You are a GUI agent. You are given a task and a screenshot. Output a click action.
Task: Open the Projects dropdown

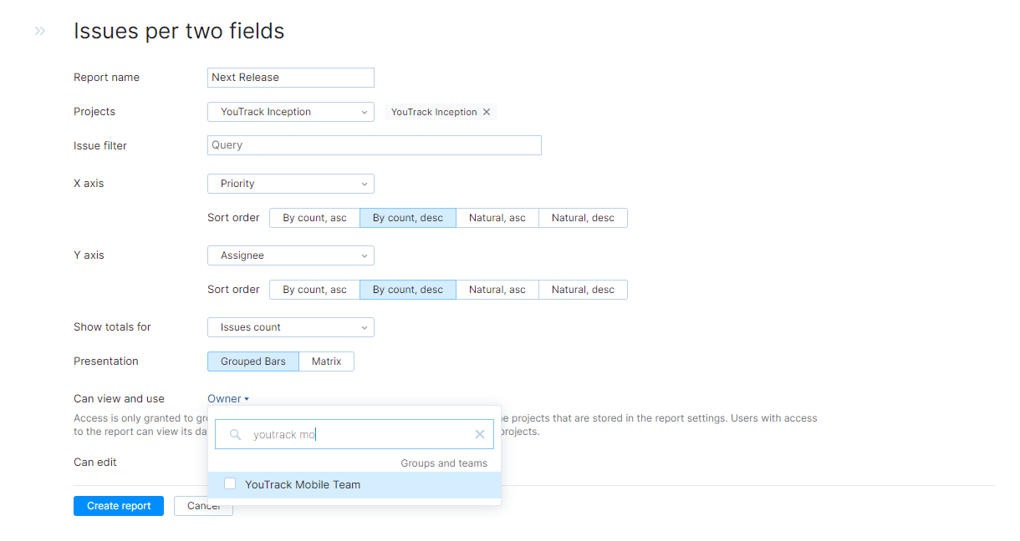290,112
